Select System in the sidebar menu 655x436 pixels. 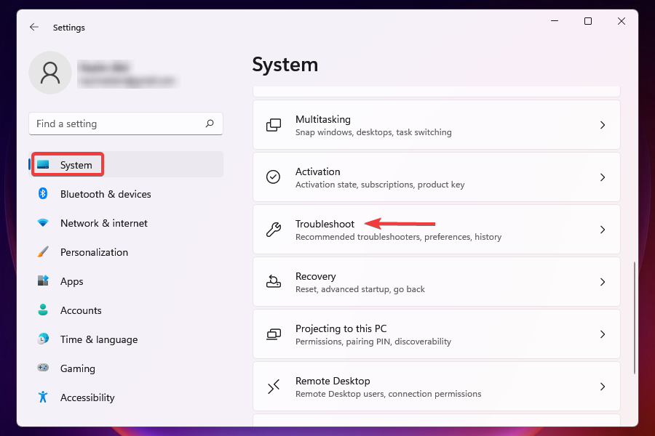tap(68, 164)
